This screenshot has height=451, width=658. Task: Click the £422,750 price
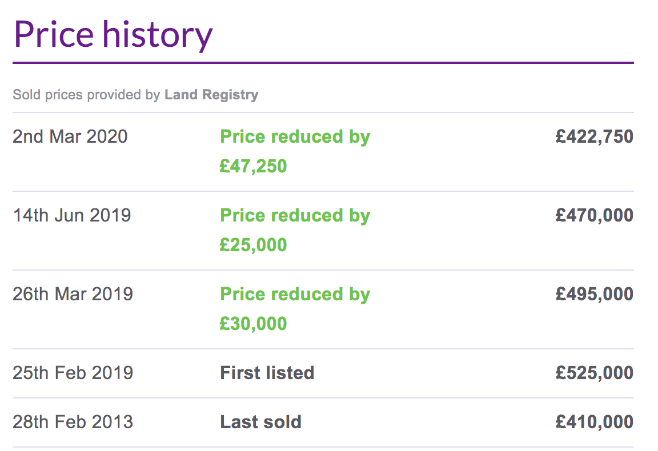point(594,137)
